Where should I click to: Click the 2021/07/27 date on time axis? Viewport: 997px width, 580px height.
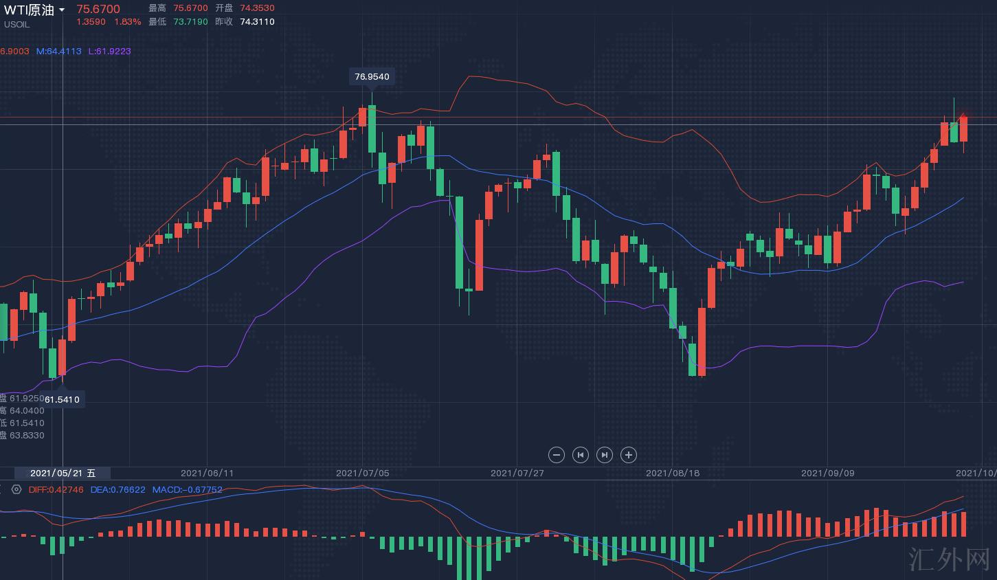(x=517, y=473)
